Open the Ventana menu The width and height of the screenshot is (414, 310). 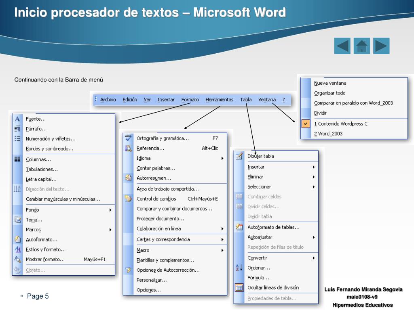pos(267,100)
